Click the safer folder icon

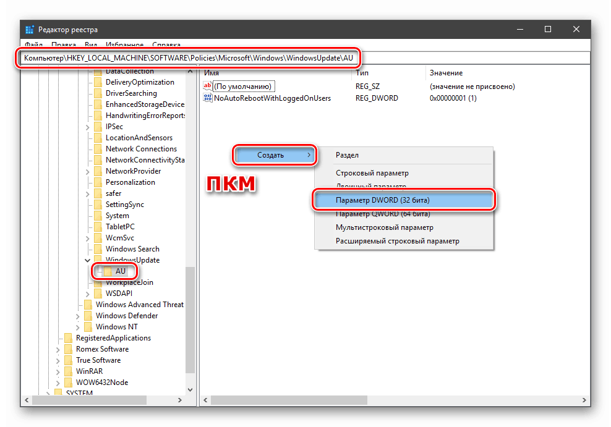(x=98, y=193)
